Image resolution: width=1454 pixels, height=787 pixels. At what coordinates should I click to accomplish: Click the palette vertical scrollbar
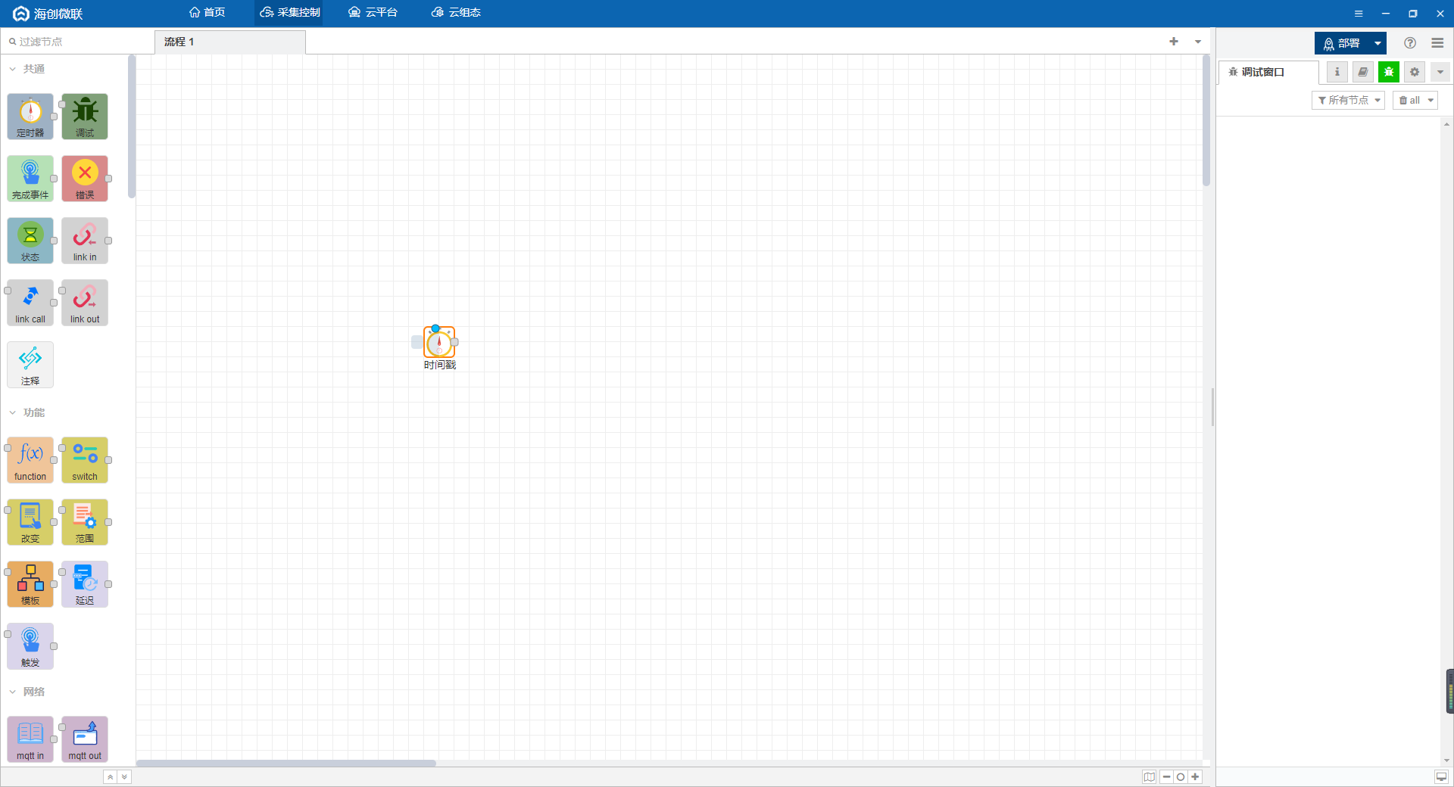point(132,126)
